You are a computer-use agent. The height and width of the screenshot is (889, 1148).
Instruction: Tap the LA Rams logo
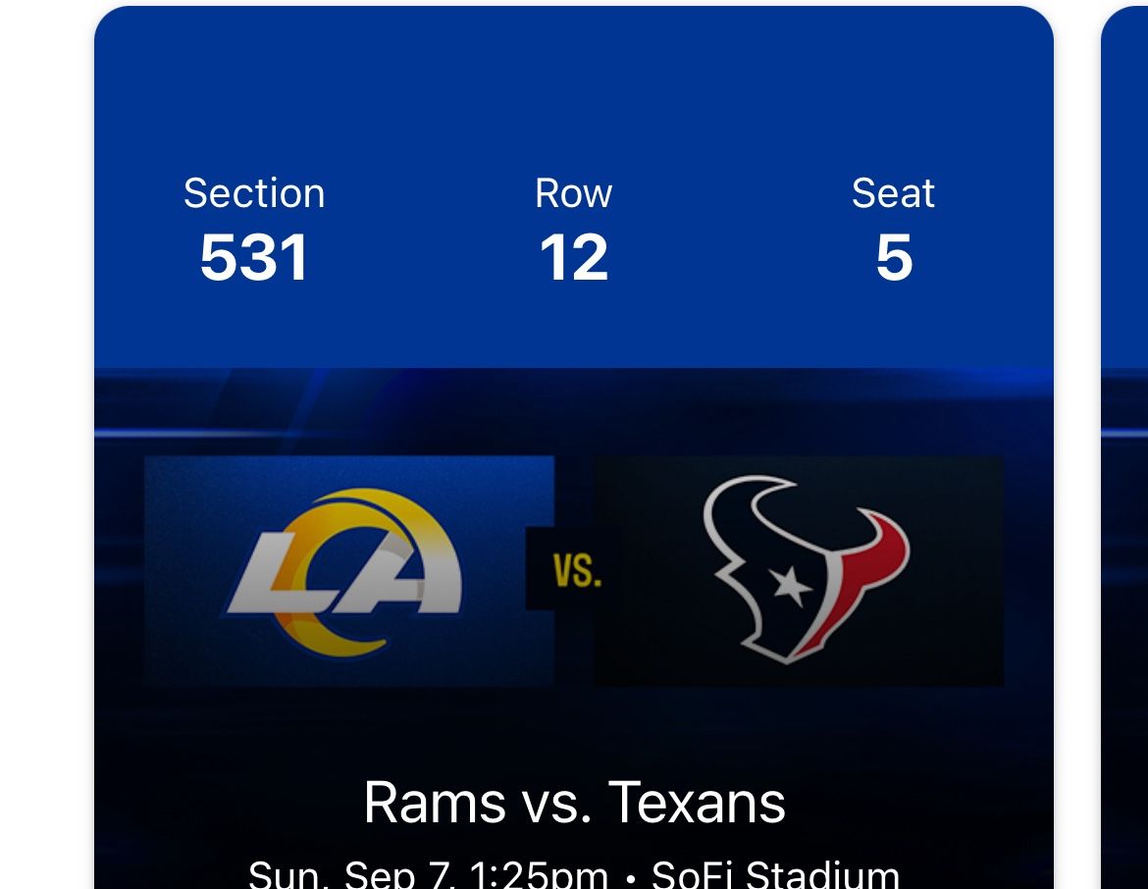click(x=345, y=571)
